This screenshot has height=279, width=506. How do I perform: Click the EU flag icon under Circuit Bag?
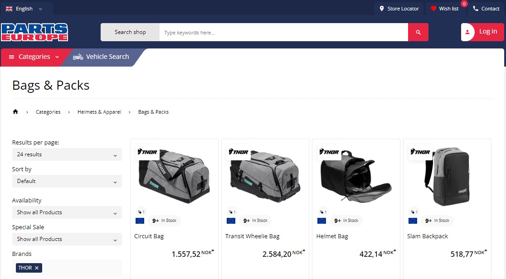(x=140, y=221)
